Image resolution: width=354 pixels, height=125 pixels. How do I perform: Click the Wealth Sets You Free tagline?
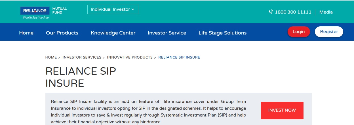click(x=36, y=18)
